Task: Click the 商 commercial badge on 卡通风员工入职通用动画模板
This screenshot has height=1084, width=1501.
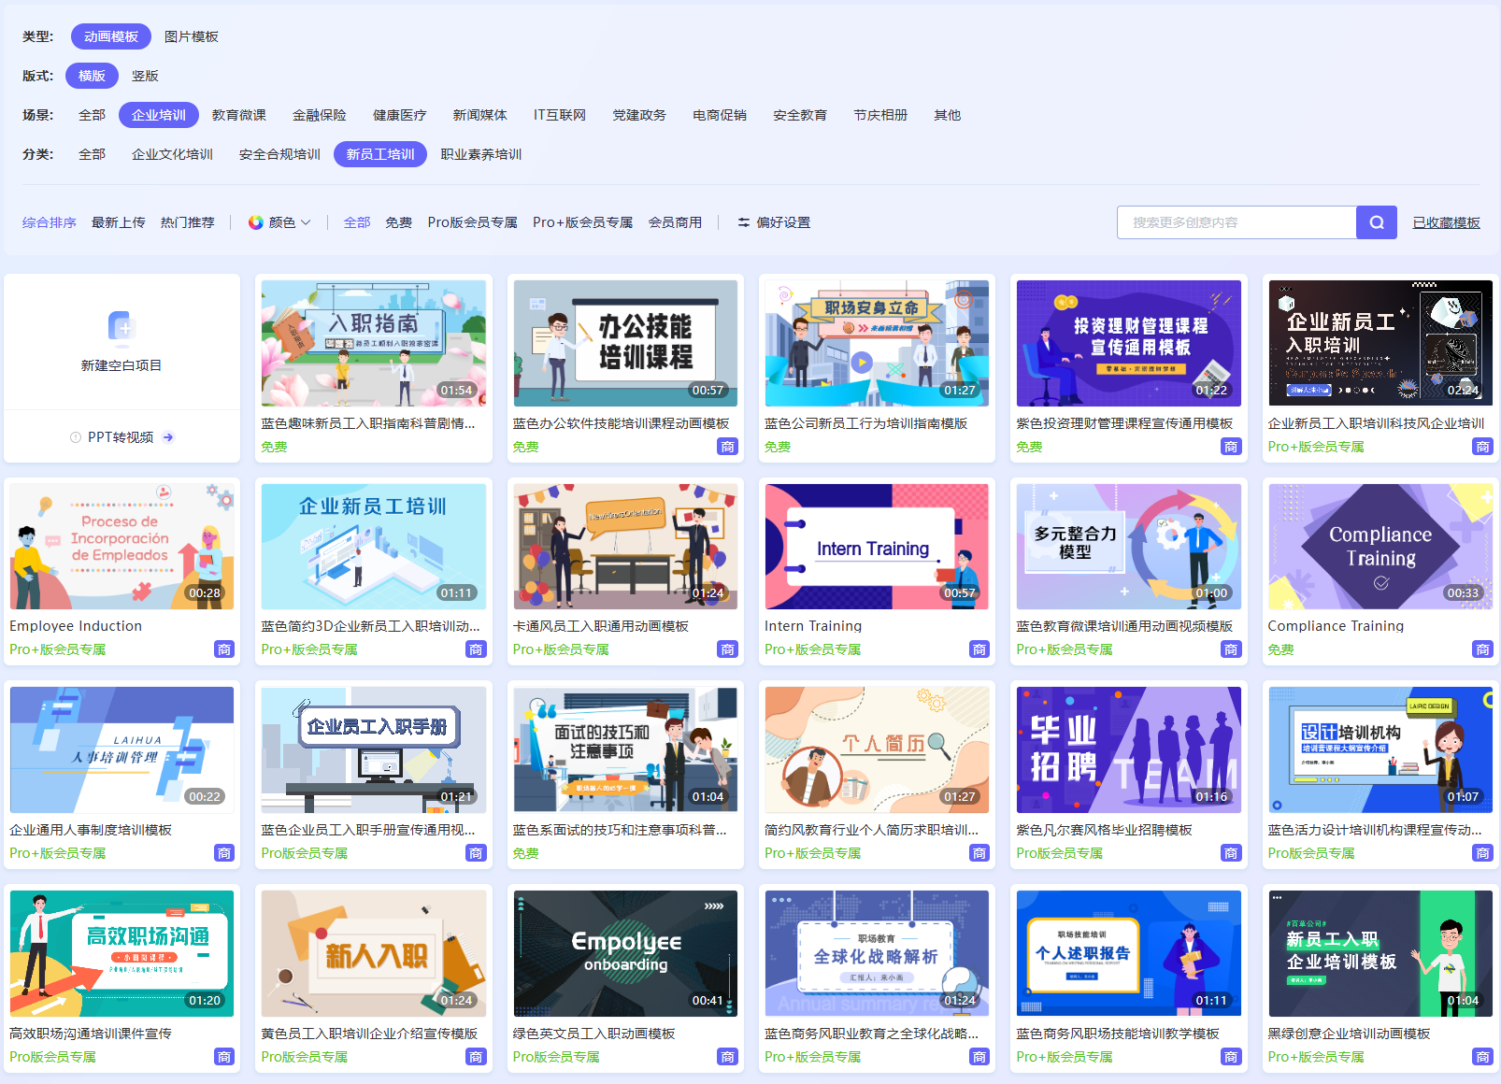Action: point(728,649)
